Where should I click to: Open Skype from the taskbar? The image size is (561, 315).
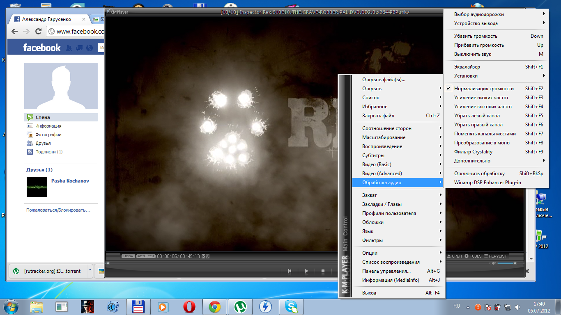coord(291,306)
